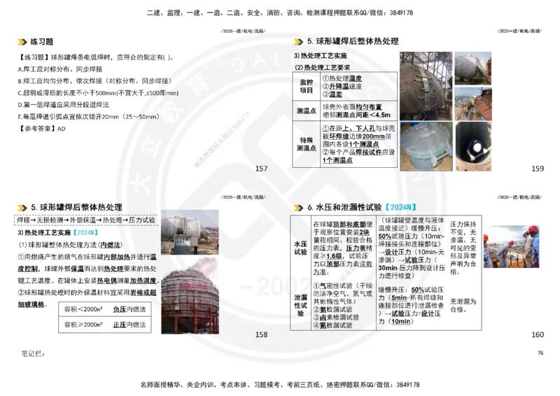560x396 pixels.
Task: Select the 容积<2000m³ table cell
Action: [x=83, y=309]
